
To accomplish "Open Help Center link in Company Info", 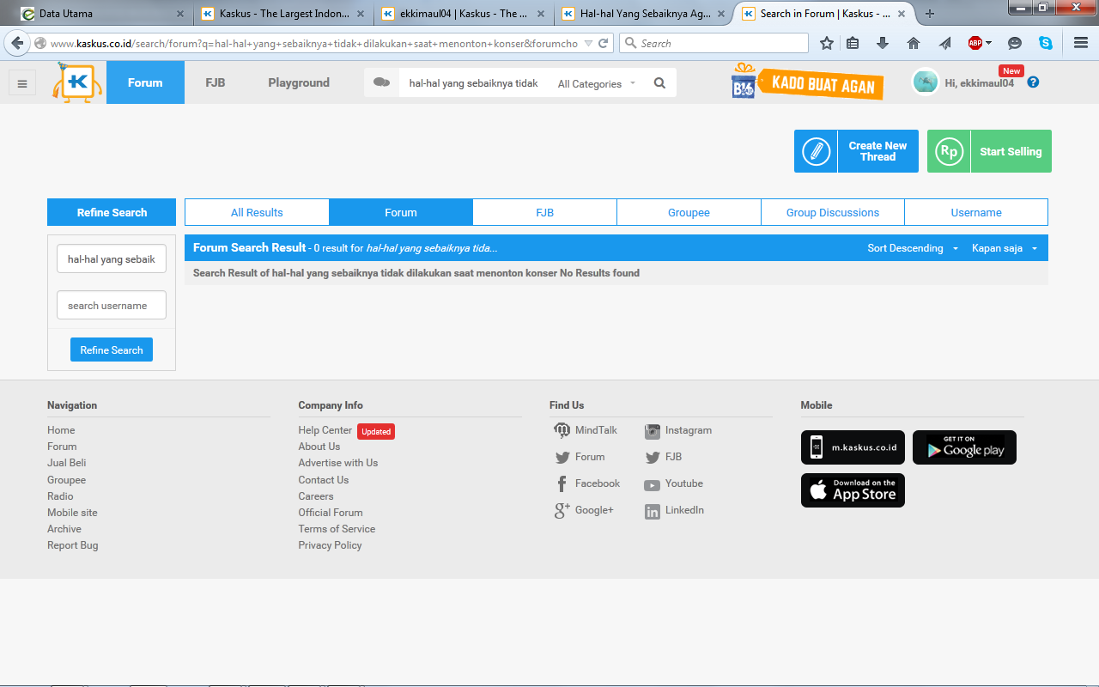I will click(325, 430).
